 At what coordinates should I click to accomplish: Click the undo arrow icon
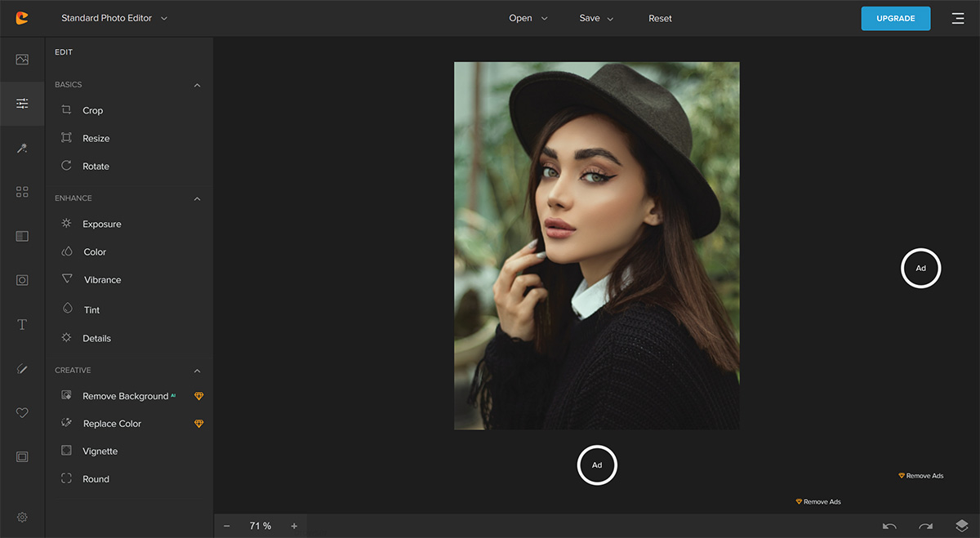(x=889, y=527)
